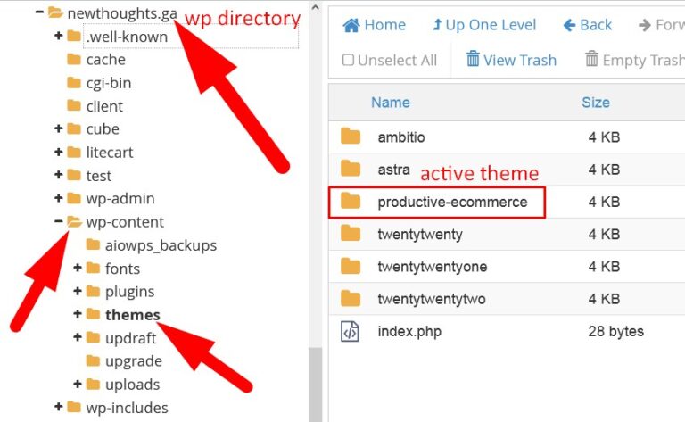Click the index.php file icon
The height and width of the screenshot is (422, 685).
click(351, 332)
